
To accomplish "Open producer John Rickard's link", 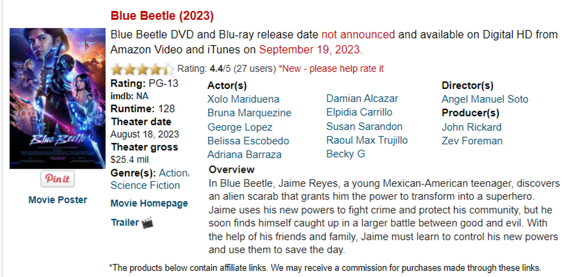I will (471, 127).
